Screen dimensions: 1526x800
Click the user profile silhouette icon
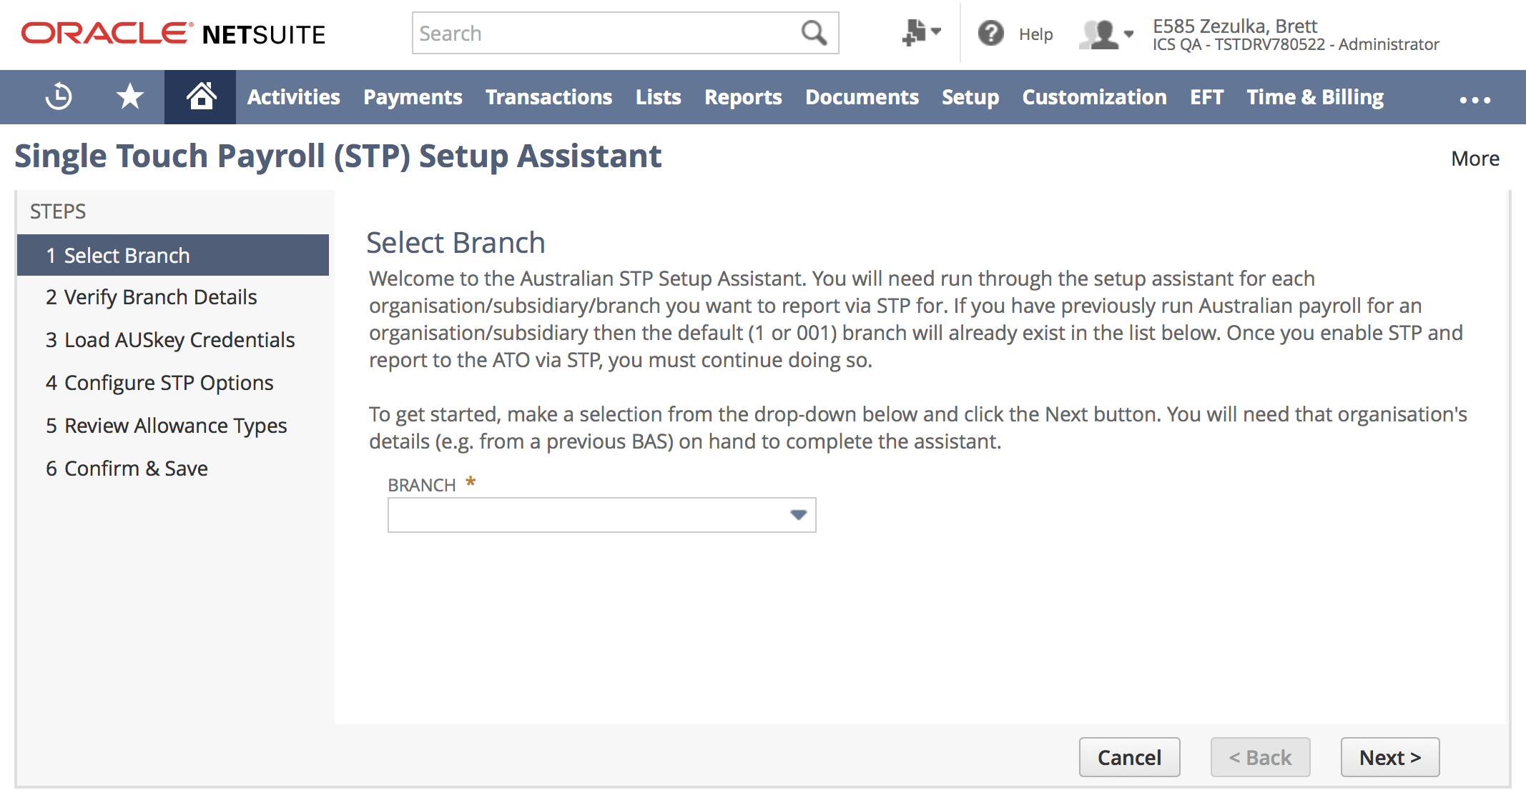1099,33
